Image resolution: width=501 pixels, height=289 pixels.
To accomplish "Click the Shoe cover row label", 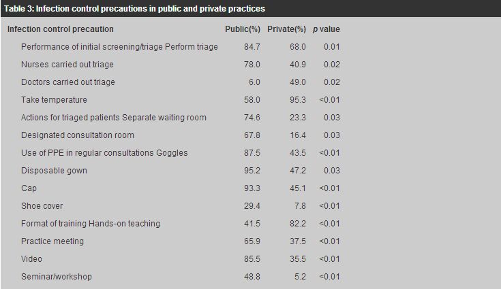I will coord(42,206).
